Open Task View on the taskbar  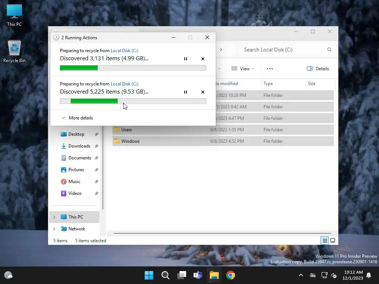pyautogui.click(x=181, y=275)
